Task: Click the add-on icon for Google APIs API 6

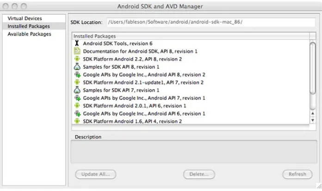Action: click(77, 113)
